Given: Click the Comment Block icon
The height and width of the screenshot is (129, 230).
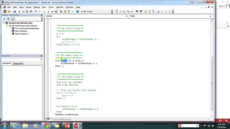Looking at the screenshot, I should point(149,12).
